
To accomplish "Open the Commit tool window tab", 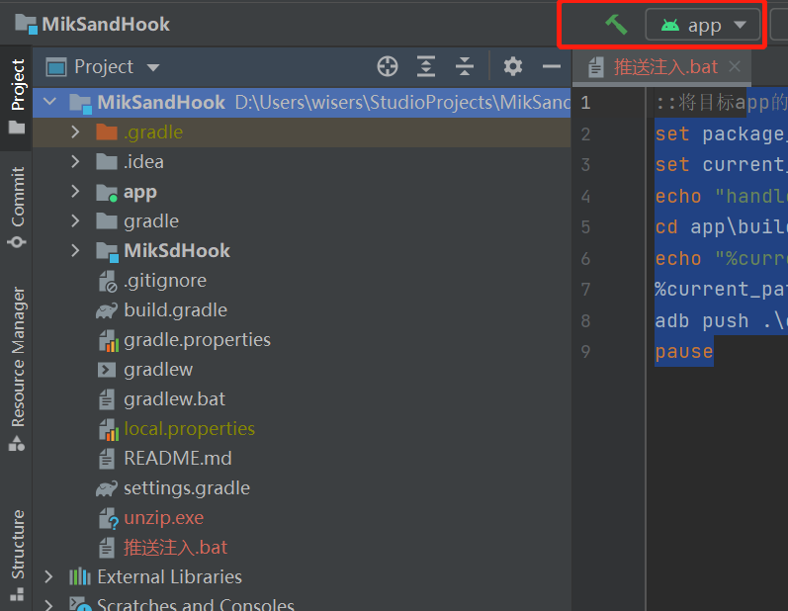I will pyautogui.click(x=17, y=208).
